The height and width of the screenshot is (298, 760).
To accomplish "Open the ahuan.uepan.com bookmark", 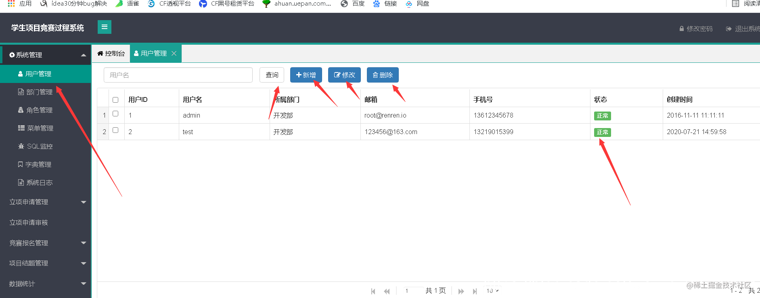I will point(297,4).
